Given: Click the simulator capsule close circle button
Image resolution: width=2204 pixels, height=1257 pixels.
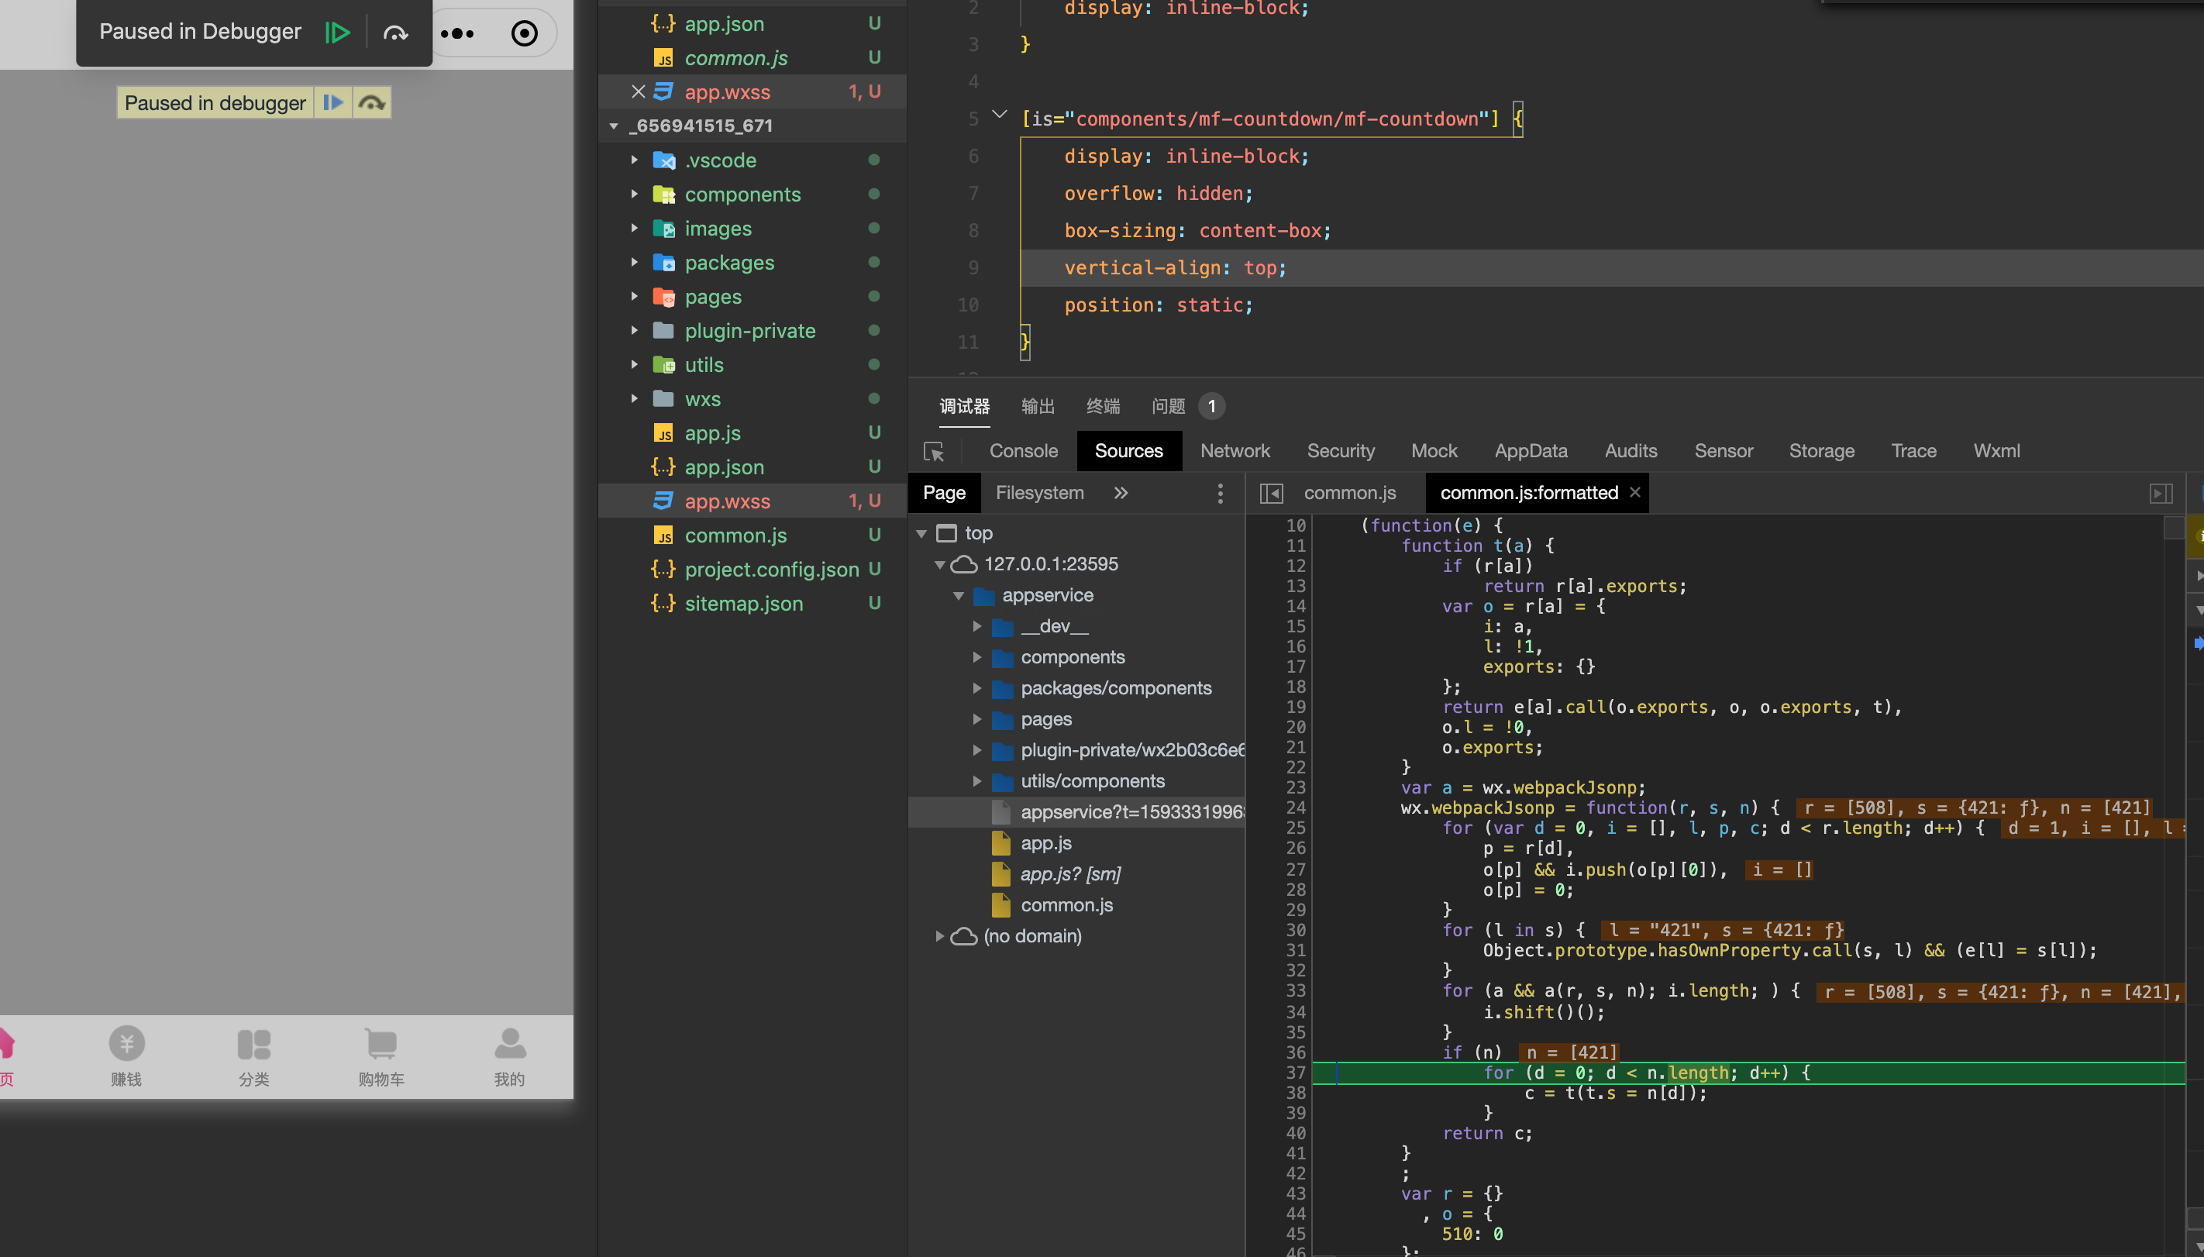Looking at the screenshot, I should coord(524,33).
